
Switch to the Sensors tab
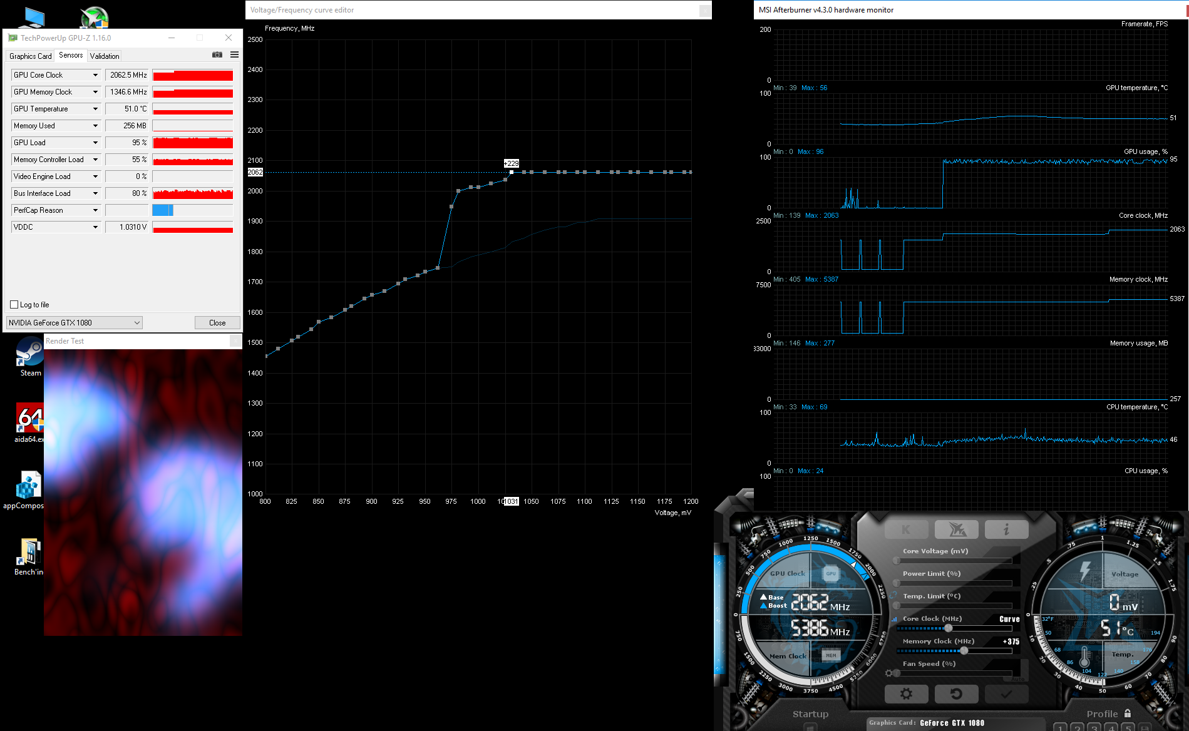(x=71, y=55)
